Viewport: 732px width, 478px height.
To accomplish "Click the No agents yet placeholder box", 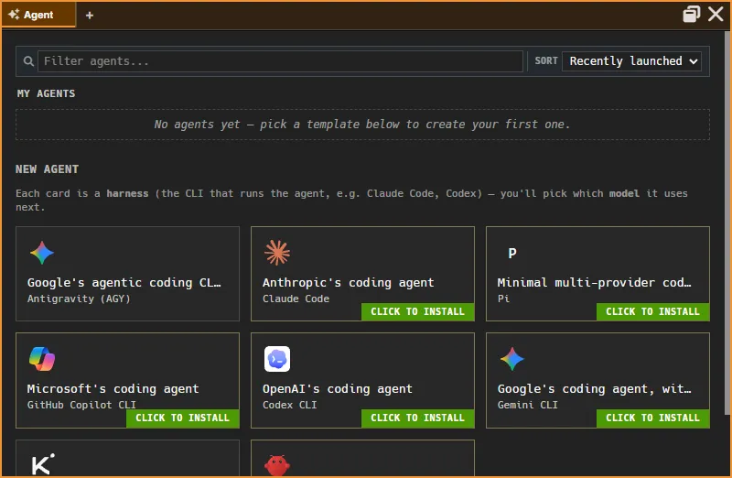I will click(362, 125).
